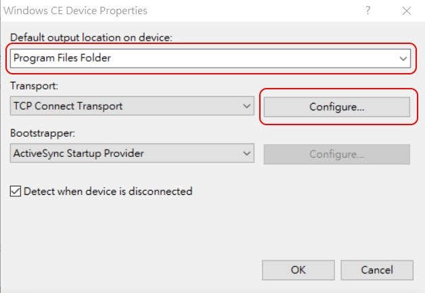Click the 'Detect when device is disconnected' label text

[108, 191]
